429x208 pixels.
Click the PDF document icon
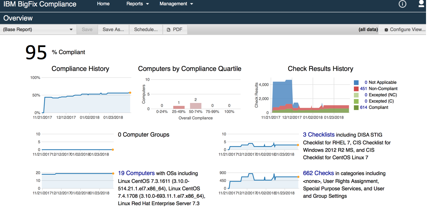click(168, 29)
